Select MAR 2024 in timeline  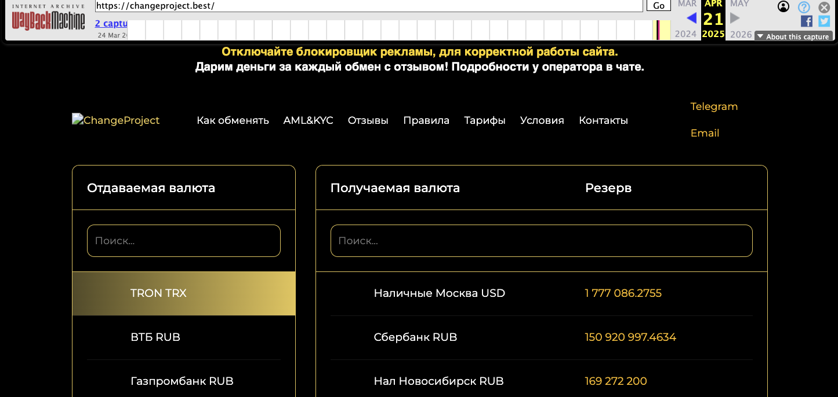(687, 4)
